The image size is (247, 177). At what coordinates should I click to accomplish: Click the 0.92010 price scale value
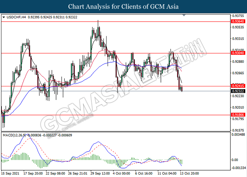(238, 108)
